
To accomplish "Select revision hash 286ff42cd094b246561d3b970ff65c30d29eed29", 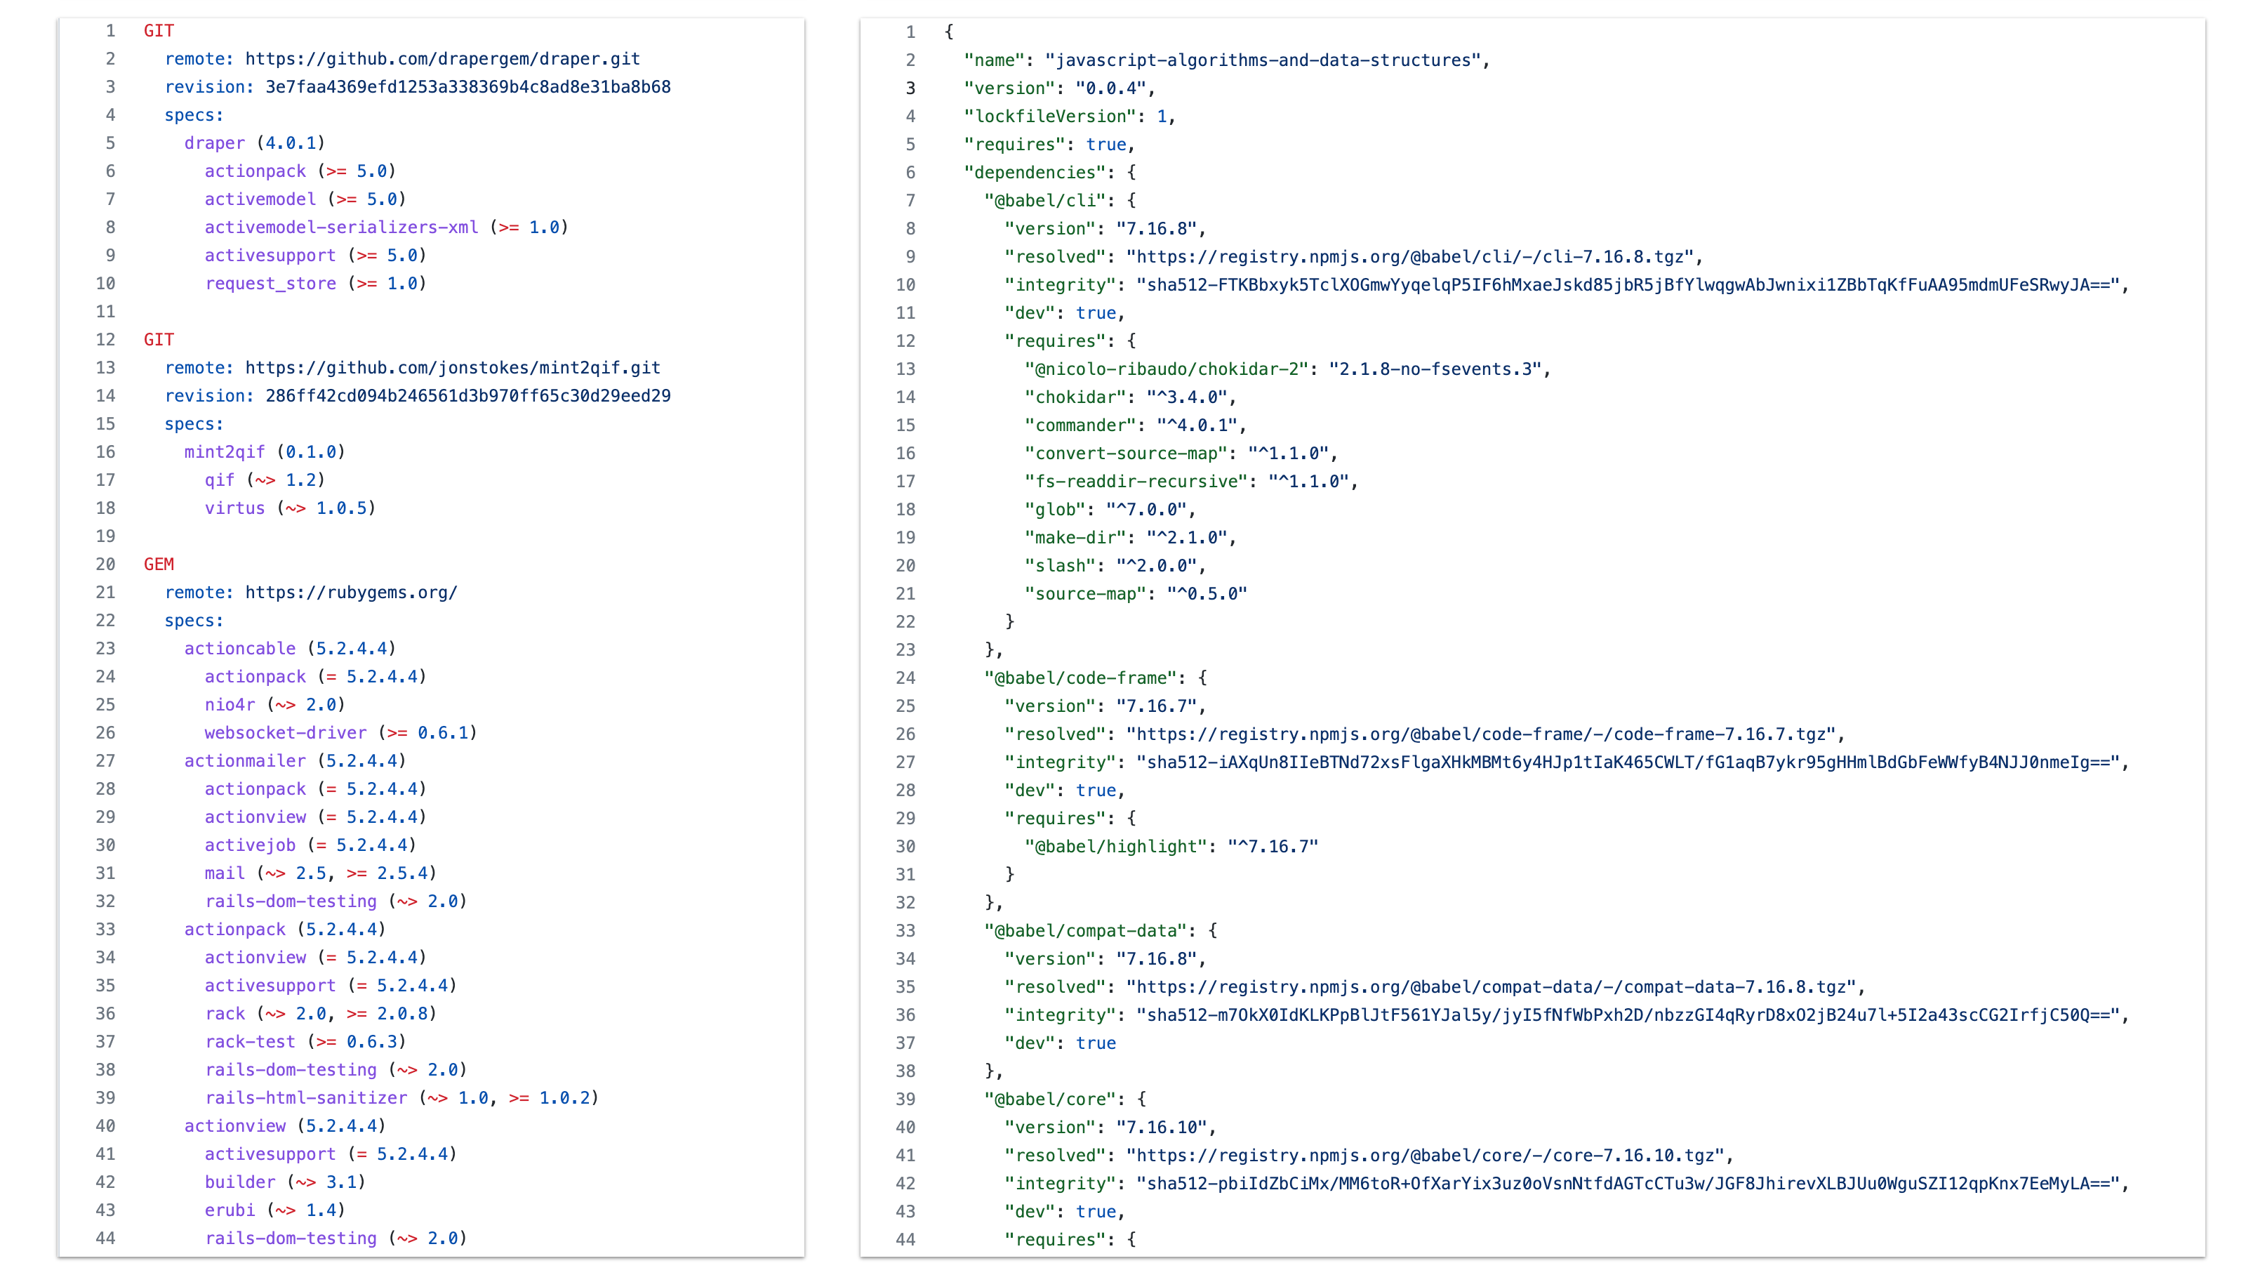I will tap(467, 396).
